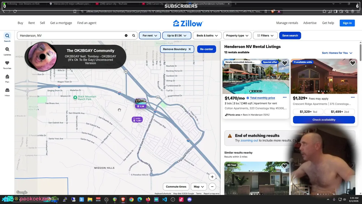The image size is (362, 204).
Task: Zoom in on the map
Action: click(212, 177)
